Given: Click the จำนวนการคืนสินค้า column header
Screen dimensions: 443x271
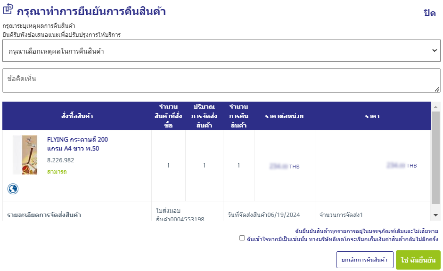Looking at the screenshot, I should [238, 116].
